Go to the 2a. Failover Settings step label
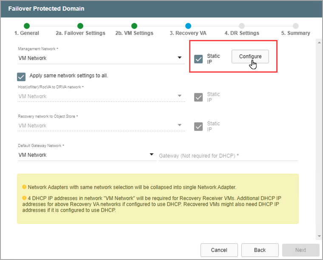 click(x=80, y=33)
